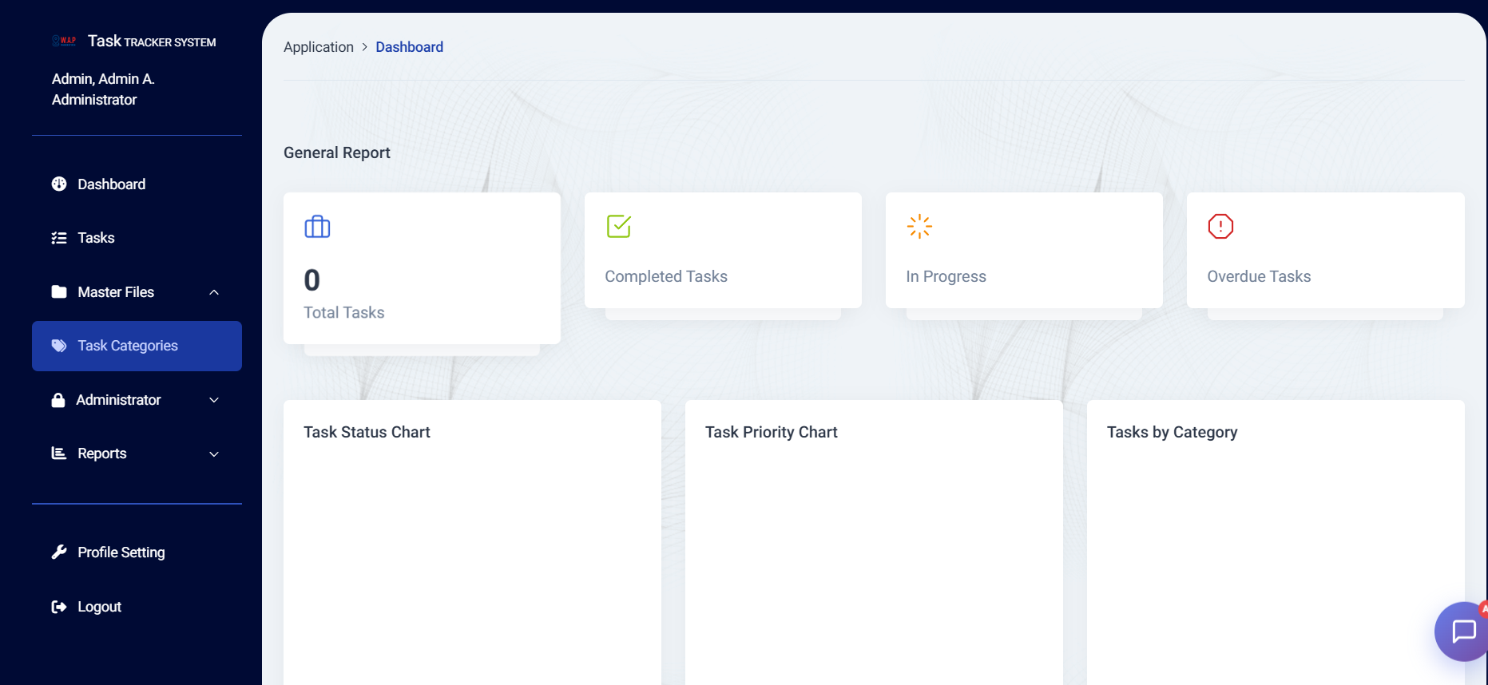Click the Dashboard gauge icon in sidebar
The height and width of the screenshot is (685, 1488).
(59, 184)
